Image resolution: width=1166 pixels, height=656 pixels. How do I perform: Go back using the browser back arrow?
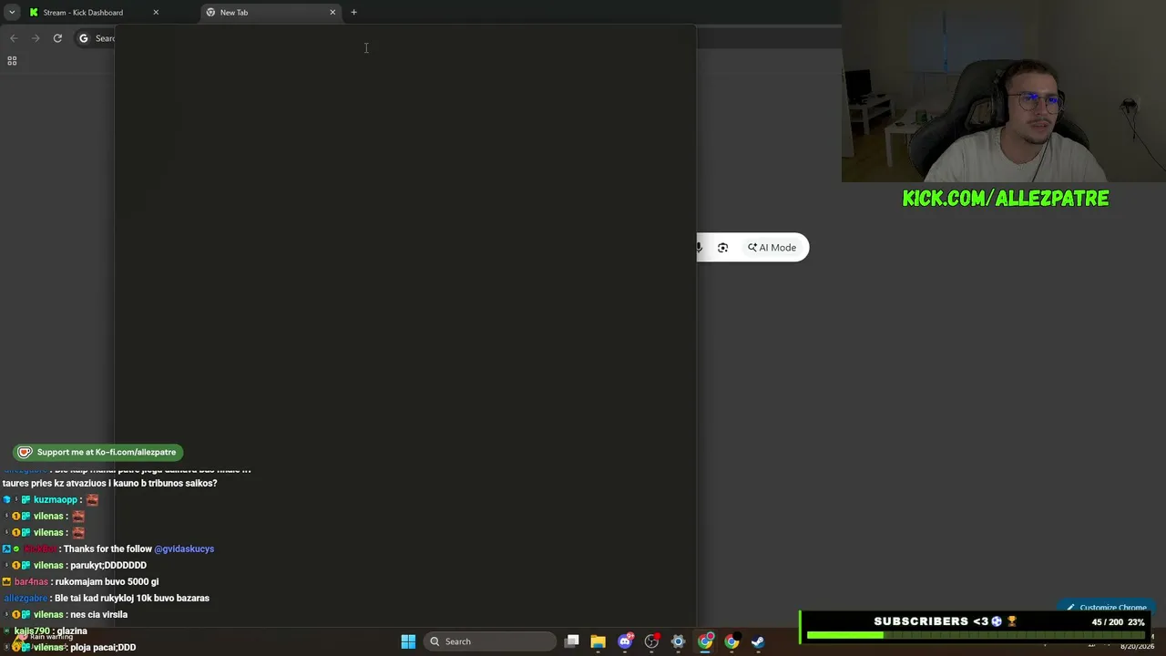(x=14, y=38)
